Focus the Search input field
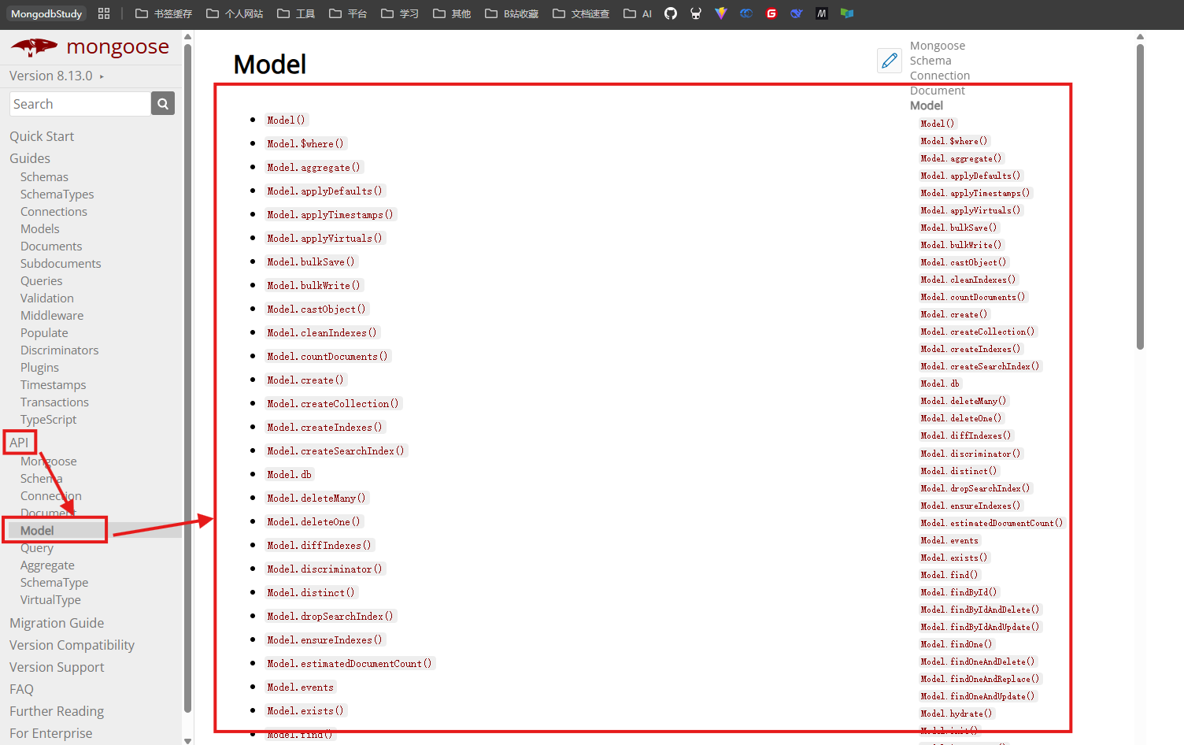Screen dimensions: 1184x745 coord(80,103)
